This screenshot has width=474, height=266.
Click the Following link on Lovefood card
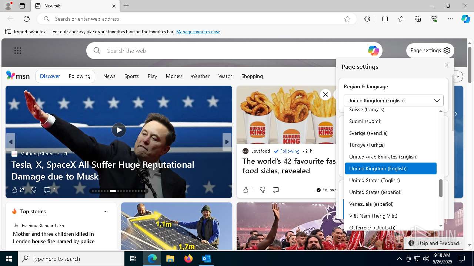[x=287, y=151]
